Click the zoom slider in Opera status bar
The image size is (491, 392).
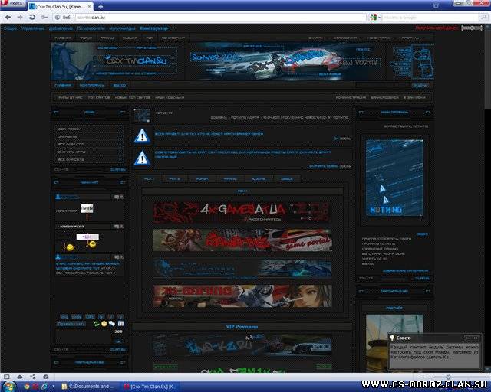click(449, 376)
